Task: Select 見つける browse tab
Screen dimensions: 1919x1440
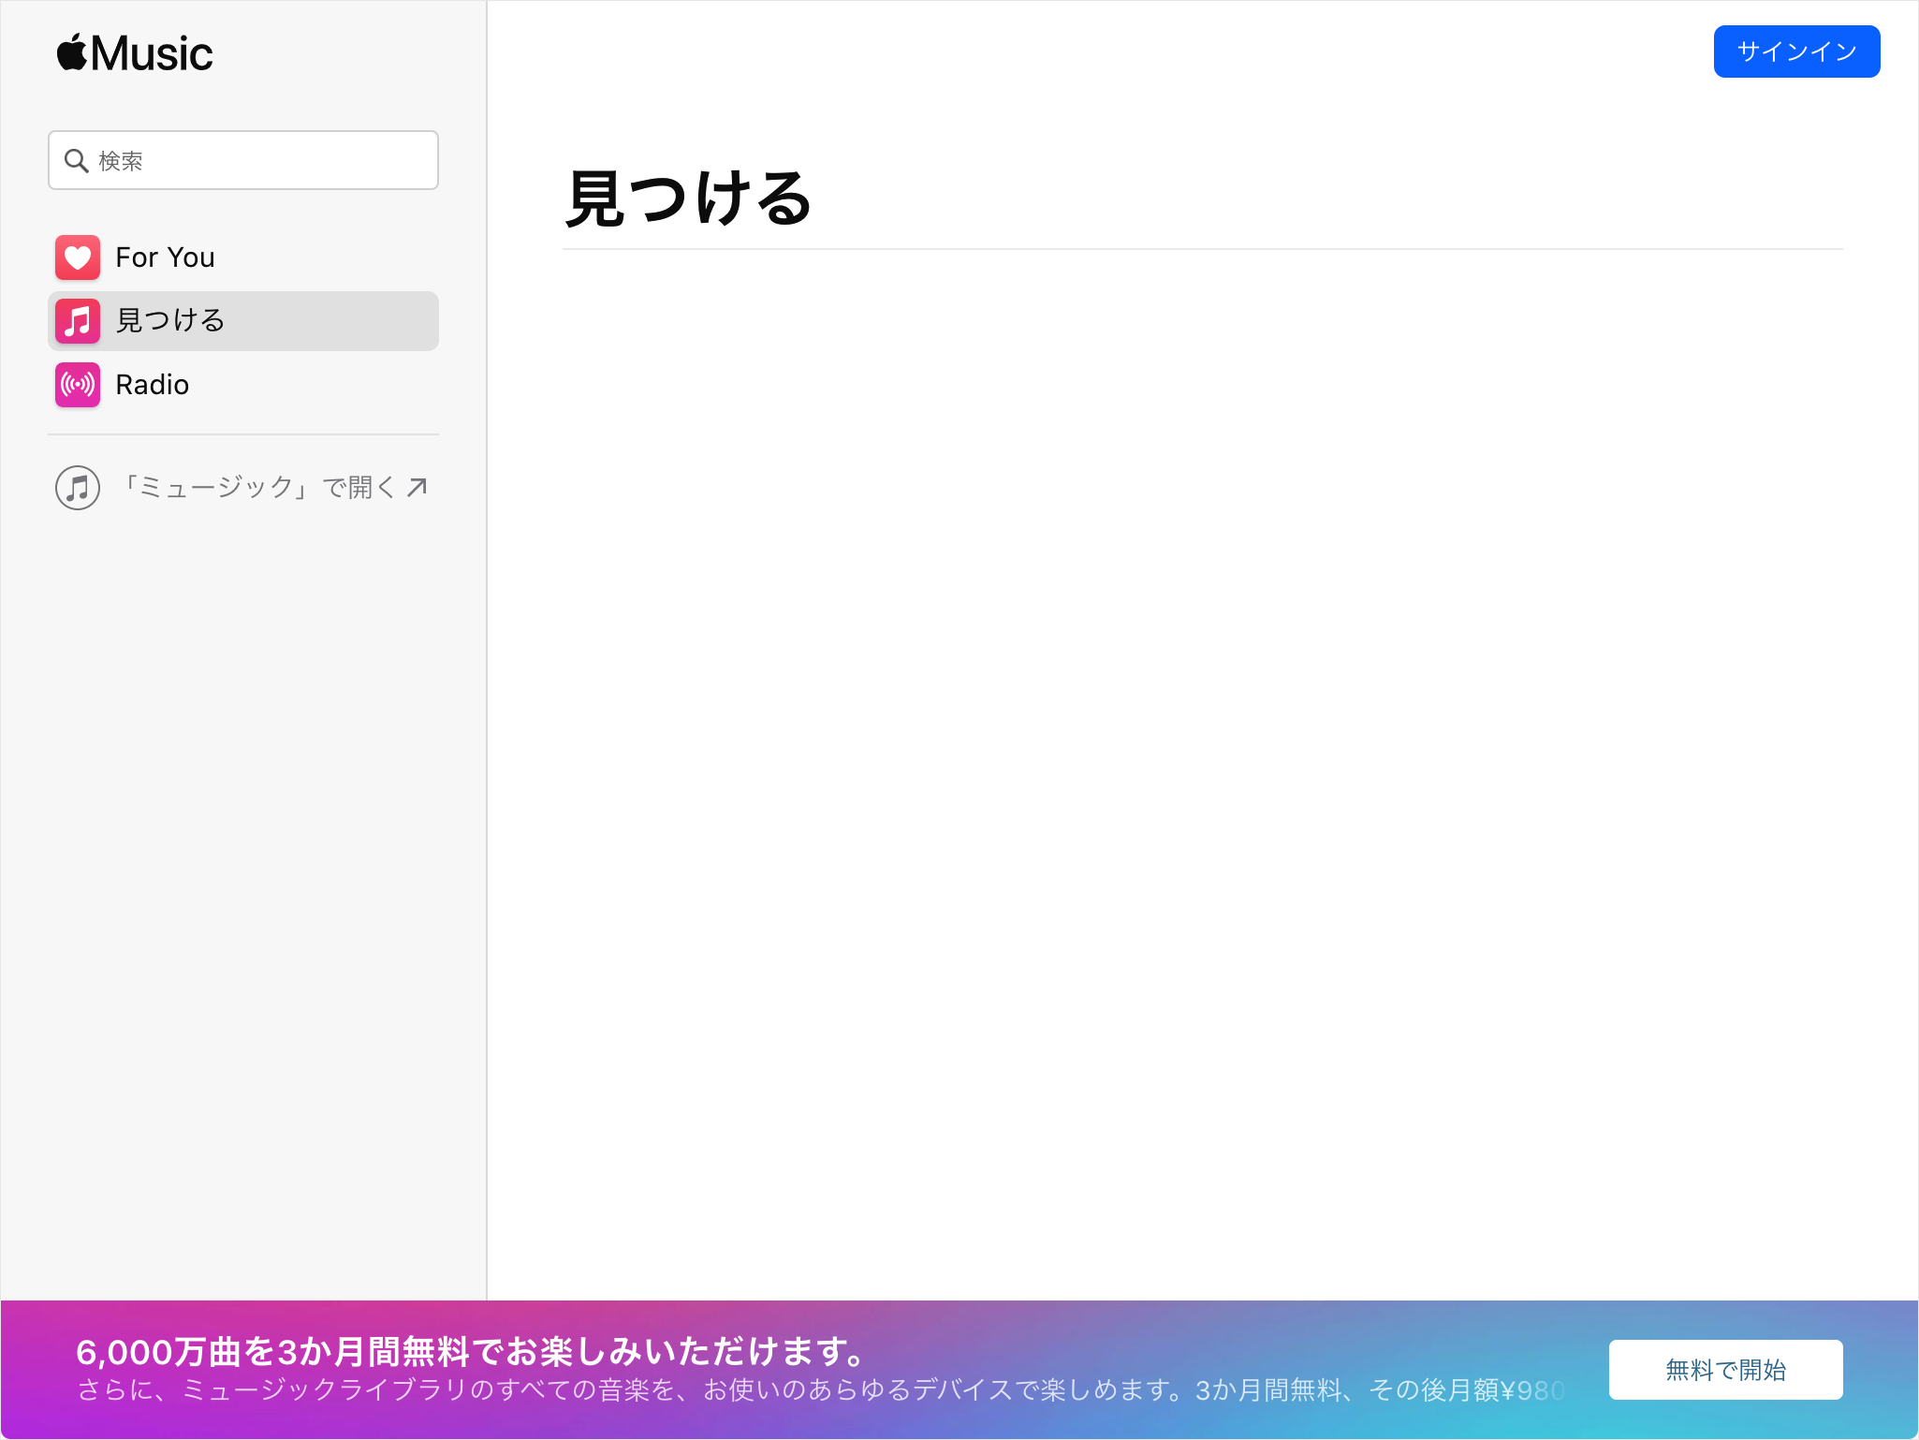Action: click(241, 320)
